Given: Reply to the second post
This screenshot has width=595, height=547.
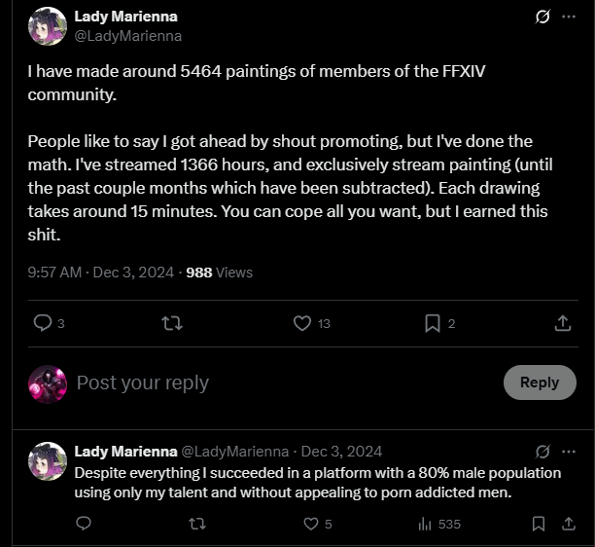Looking at the screenshot, I should [84, 524].
